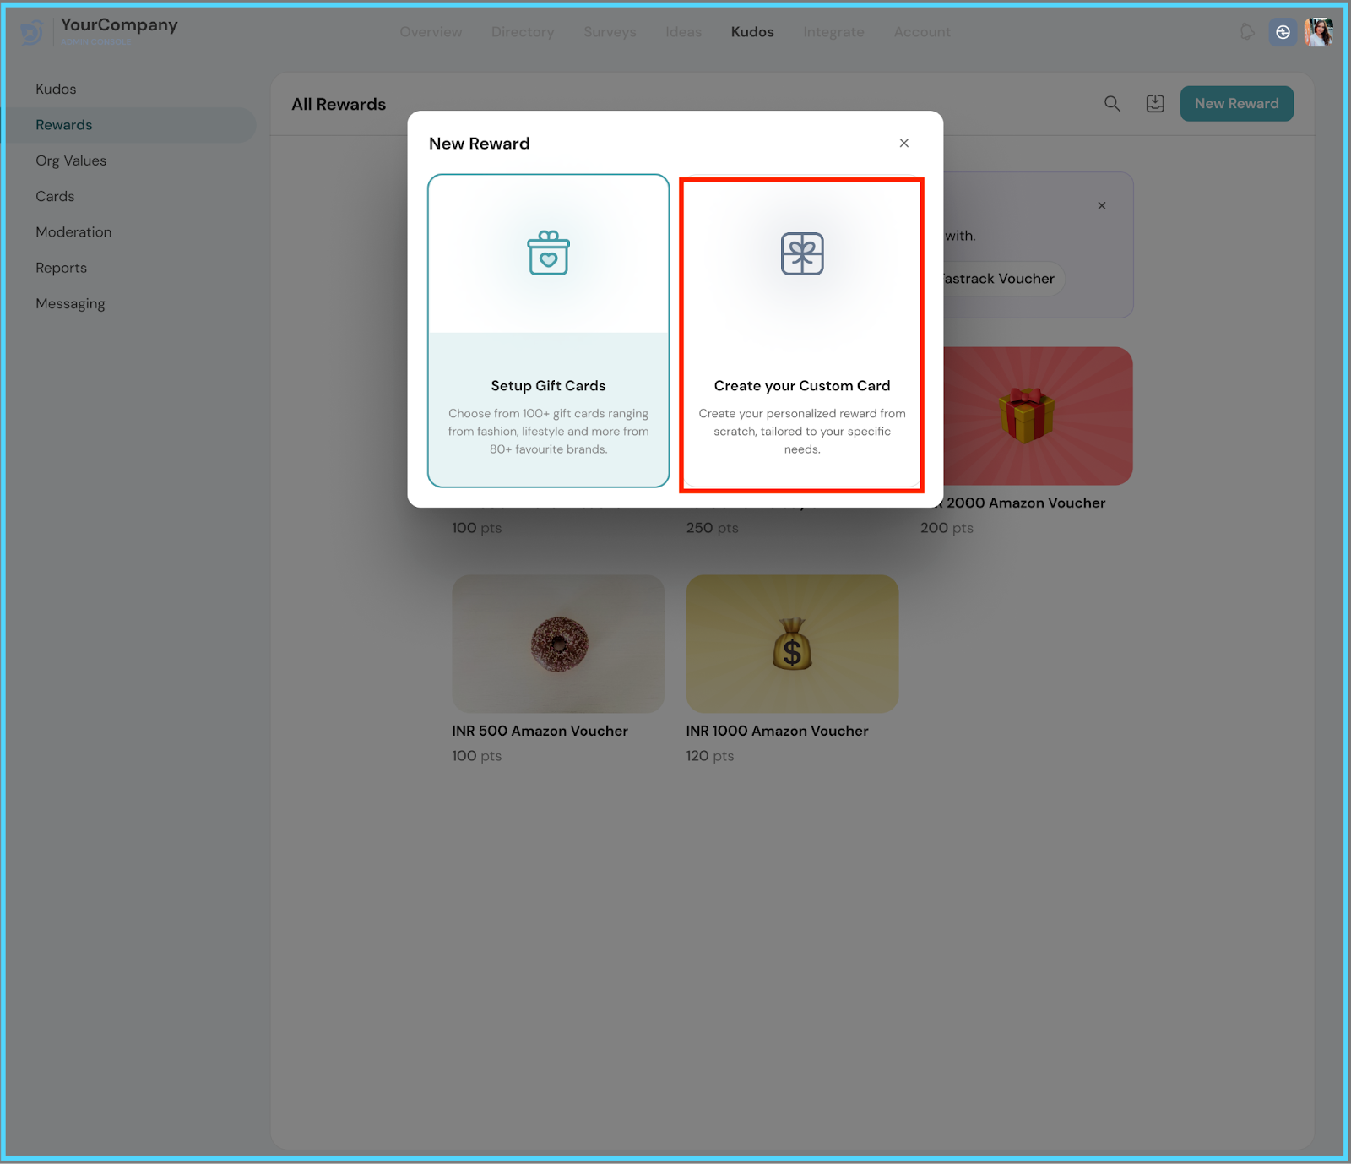Open the user profile avatar

point(1319,32)
